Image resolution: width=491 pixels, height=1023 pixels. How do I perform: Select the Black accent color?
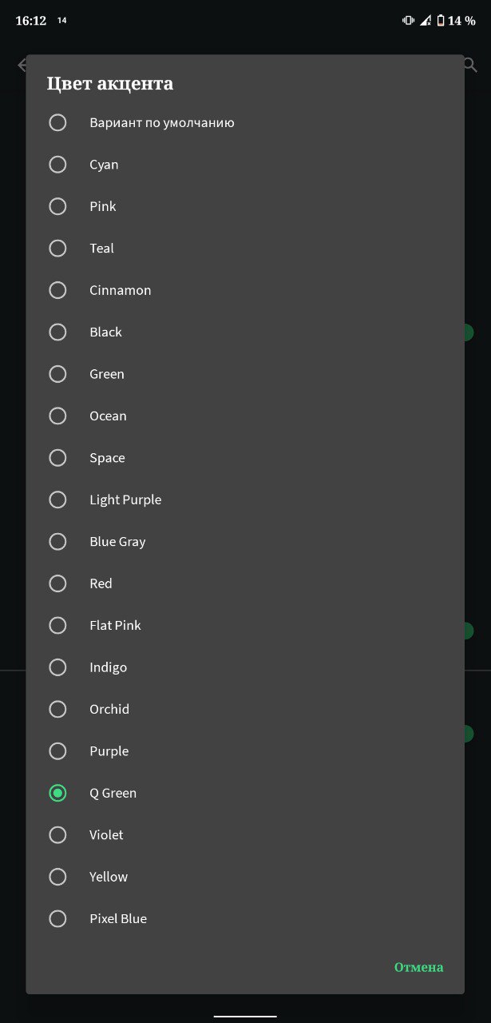click(245, 332)
